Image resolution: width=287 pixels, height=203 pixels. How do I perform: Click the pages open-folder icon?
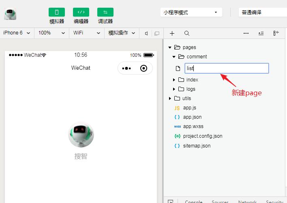point(177,47)
